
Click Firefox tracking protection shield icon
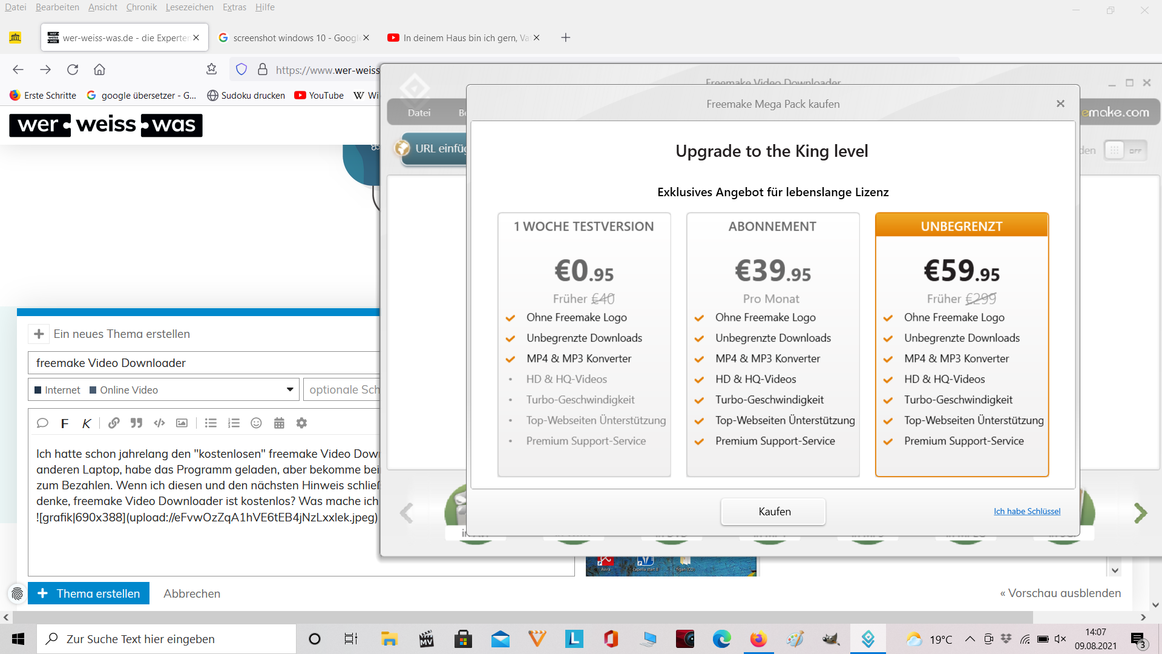[x=241, y=70]
